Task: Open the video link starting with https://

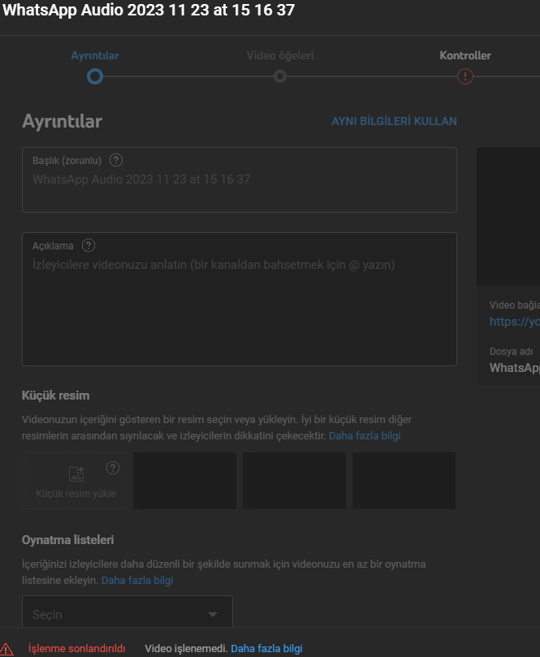Action: (515, 322)
